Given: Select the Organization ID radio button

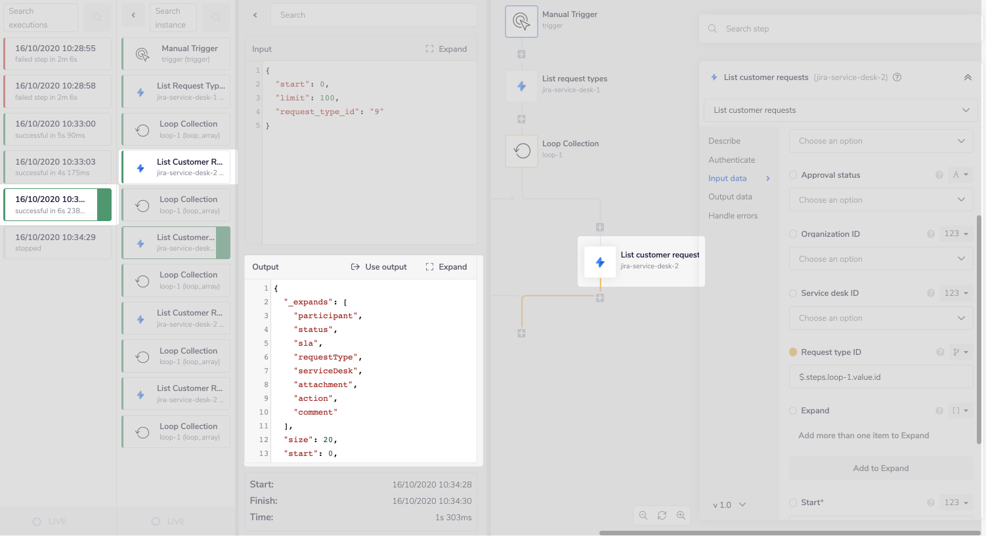Looking at the screenshot, I should pos(793,234).
